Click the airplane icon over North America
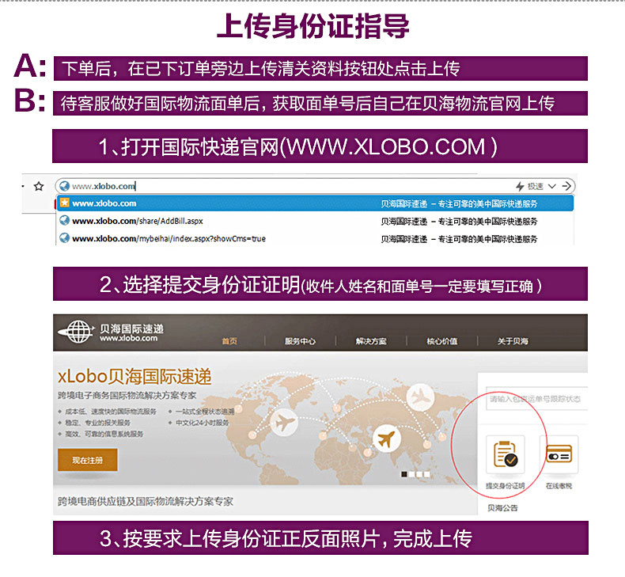Screen dimensions: 625x577 click(x=283, y=423)
